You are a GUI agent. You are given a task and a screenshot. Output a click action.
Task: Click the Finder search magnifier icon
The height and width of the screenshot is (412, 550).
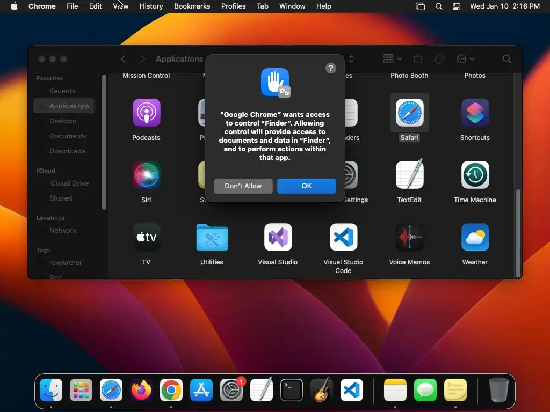point(506,59)
